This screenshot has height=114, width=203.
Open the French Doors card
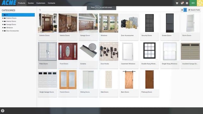(x=68, y=84)
